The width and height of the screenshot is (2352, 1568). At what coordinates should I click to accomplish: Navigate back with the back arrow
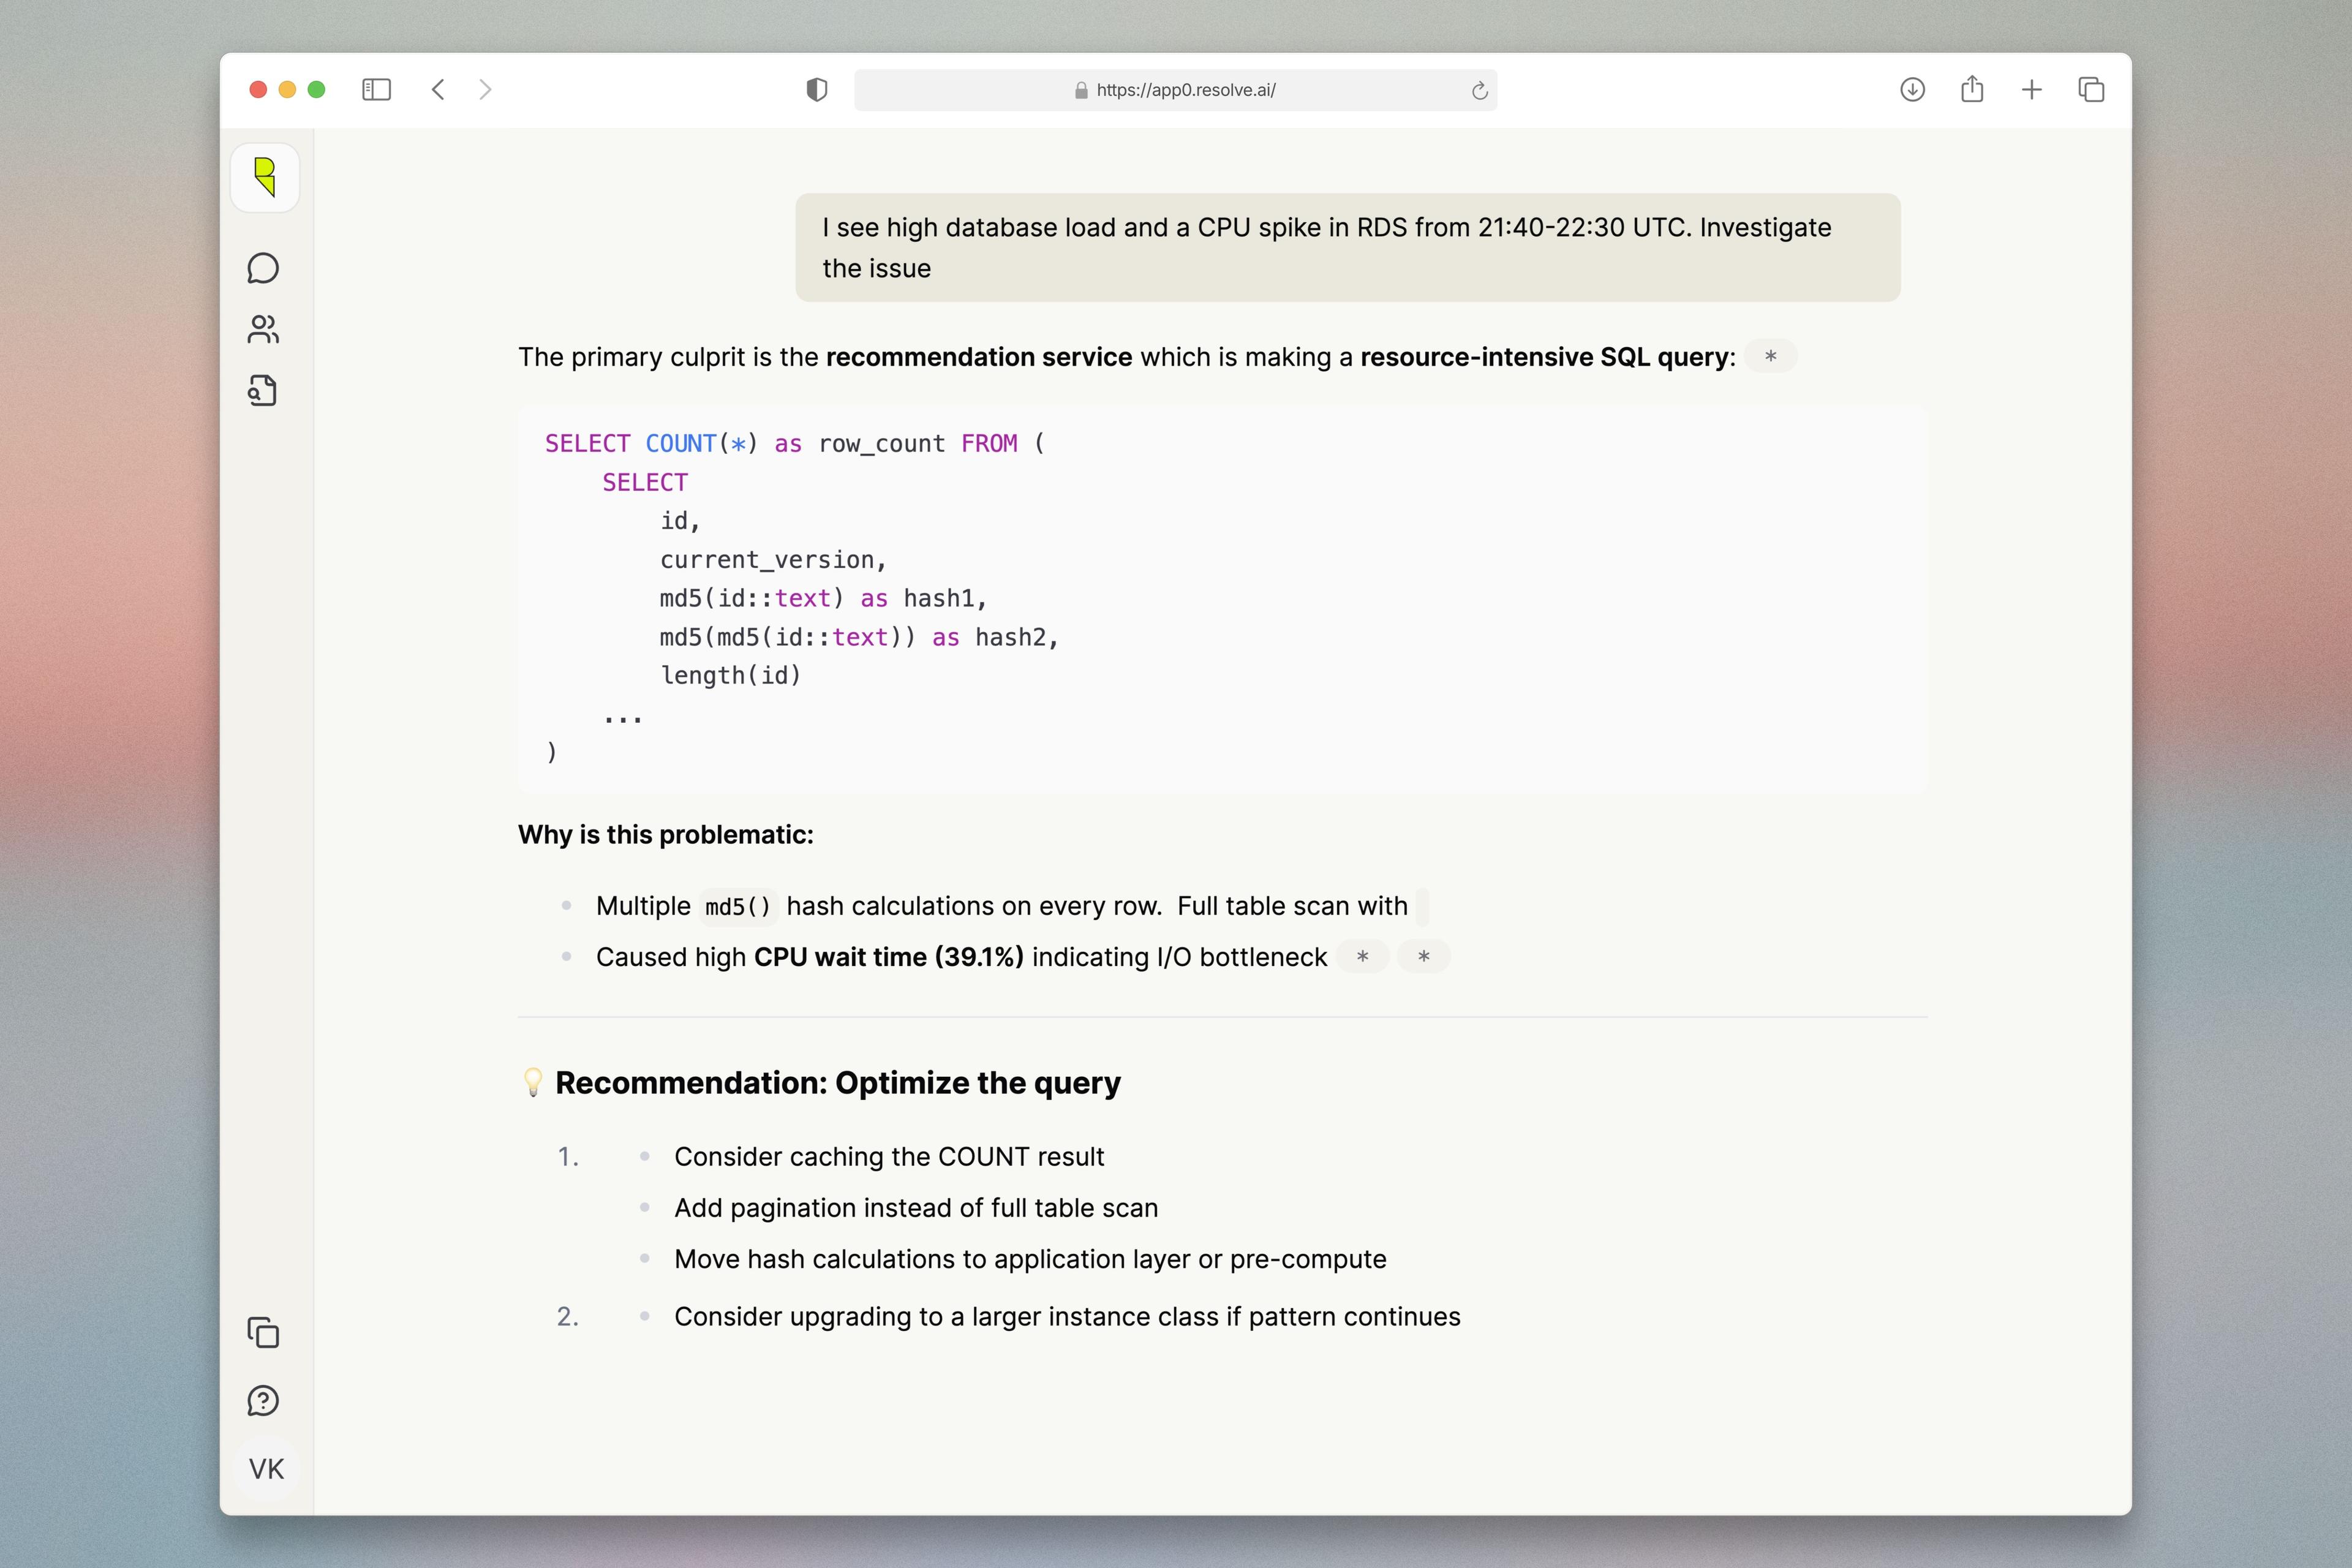pyautogui.click(x=438, y=90)
